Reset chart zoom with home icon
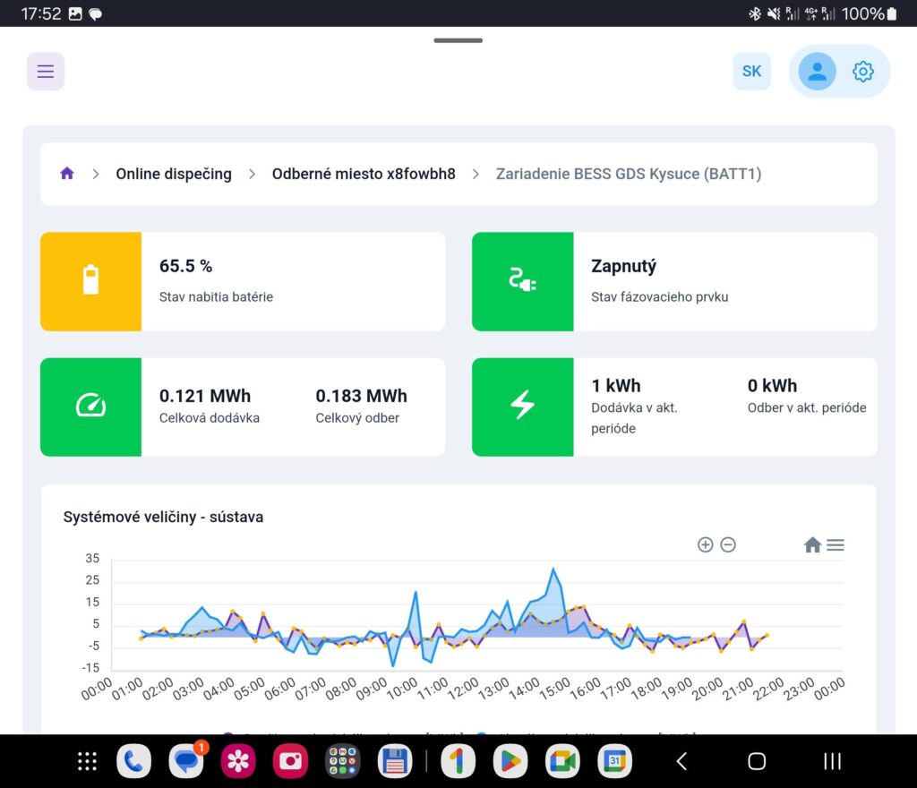The width and height of the screenshot is (917, 788). (x=812, y=544)
